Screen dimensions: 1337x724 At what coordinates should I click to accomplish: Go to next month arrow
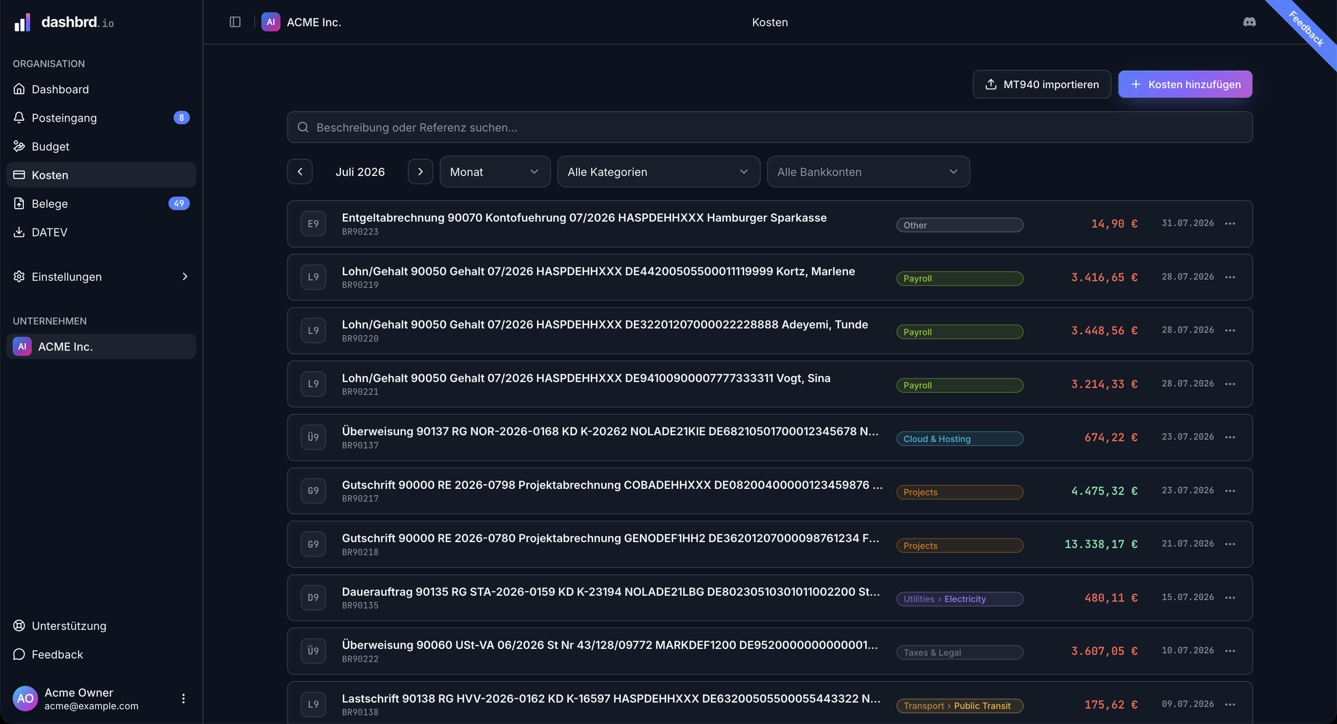tap(420, 172)
